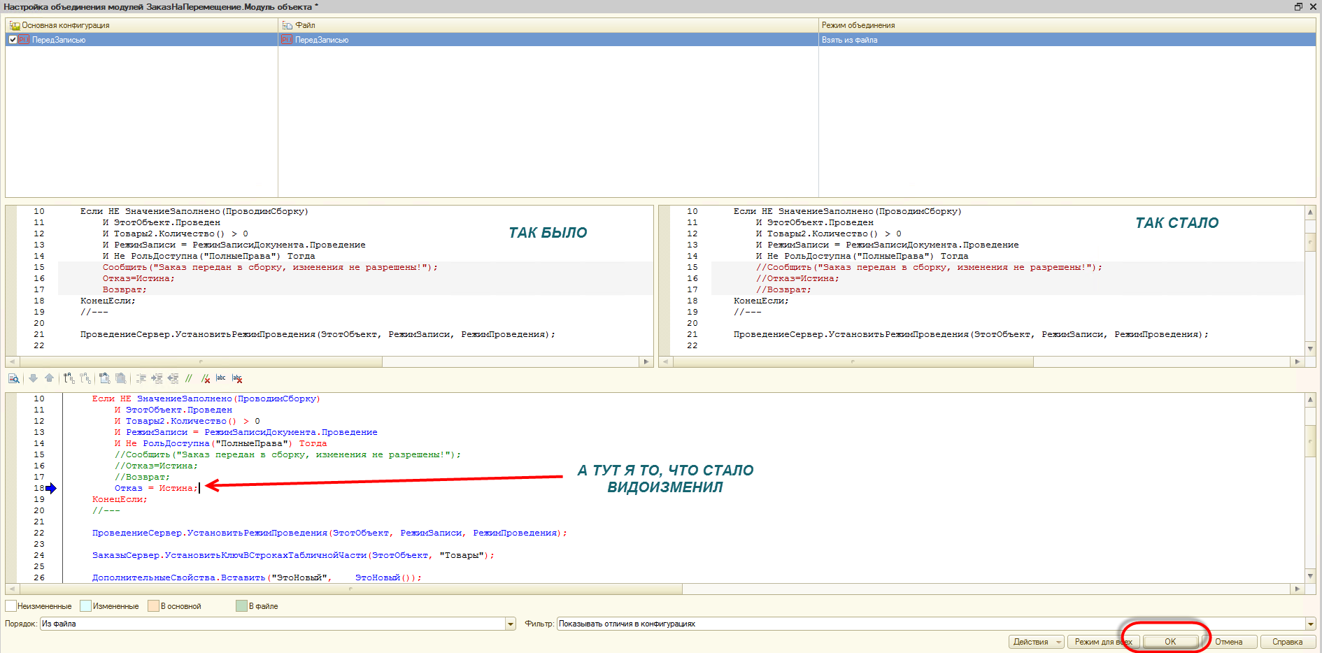This screenshot has height=653, width=1322.
Task: Click the Файл column header
Action: (548, 25)
